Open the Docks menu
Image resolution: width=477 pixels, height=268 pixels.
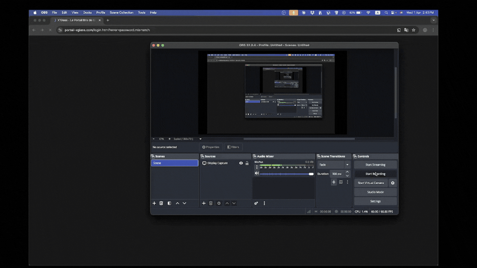point(88,13)
